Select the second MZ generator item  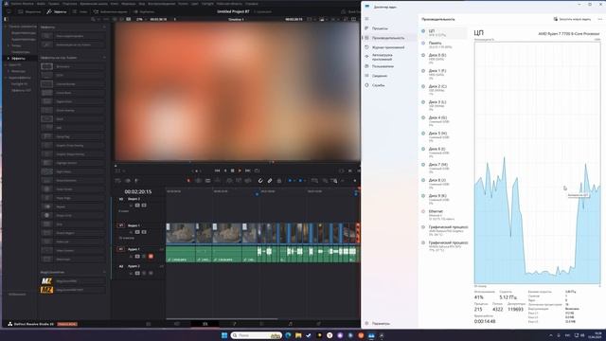(x=73, y=290)
